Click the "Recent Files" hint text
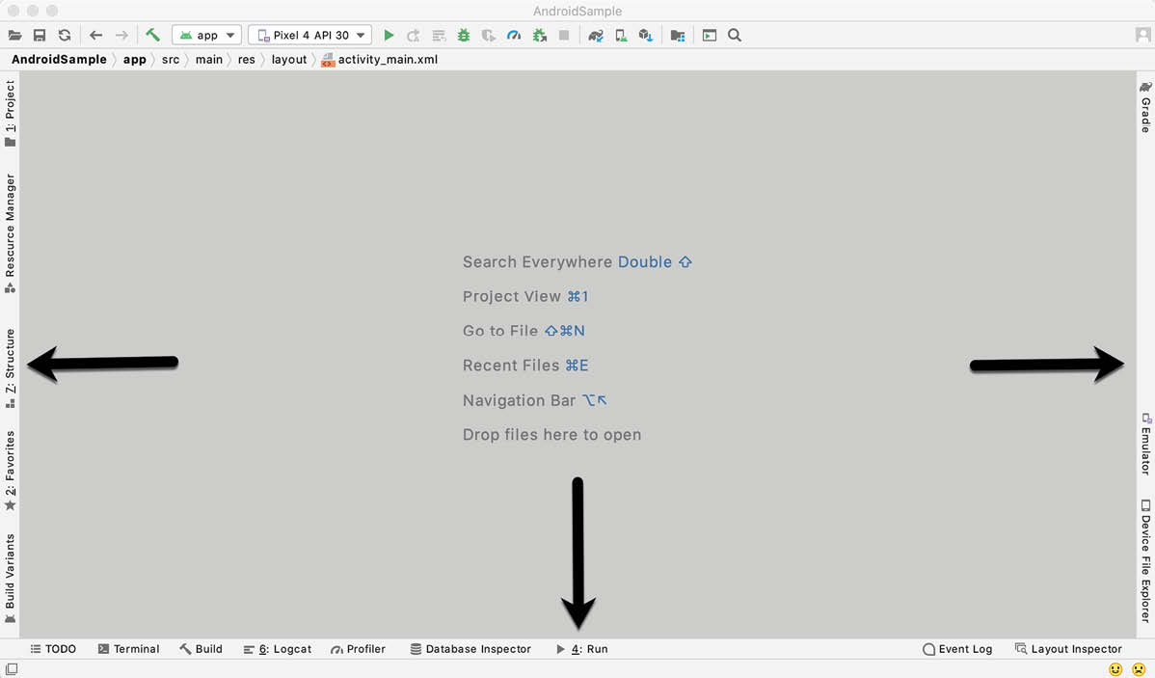 pyautogui.click(x=511, y=366)
